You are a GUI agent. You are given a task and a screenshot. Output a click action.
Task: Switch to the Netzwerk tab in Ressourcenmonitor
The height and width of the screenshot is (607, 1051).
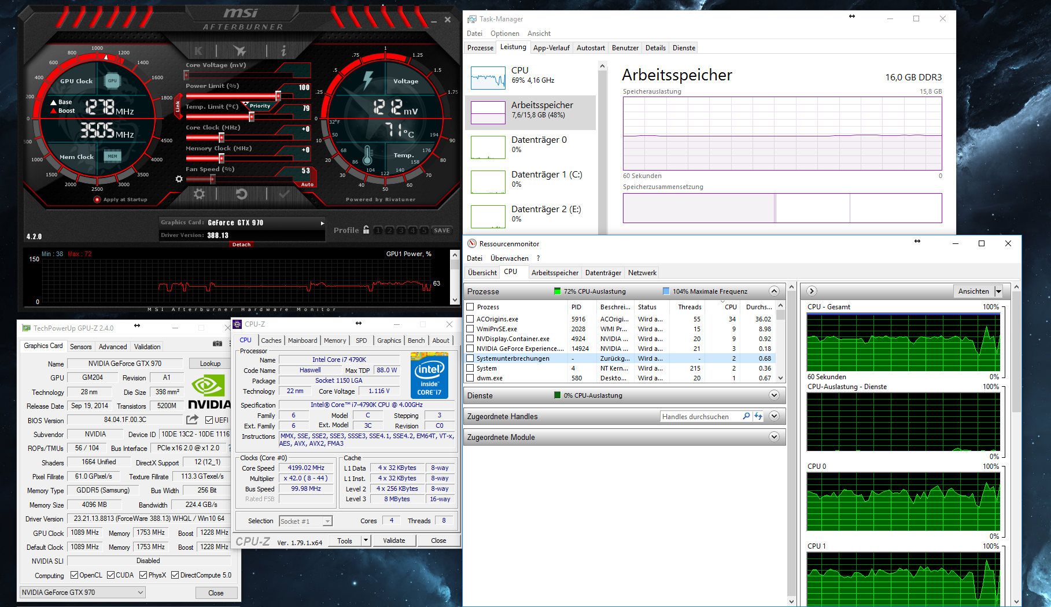click(642, 273)
